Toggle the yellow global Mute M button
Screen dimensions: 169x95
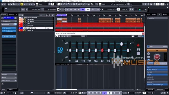click(x=22, y=4)
